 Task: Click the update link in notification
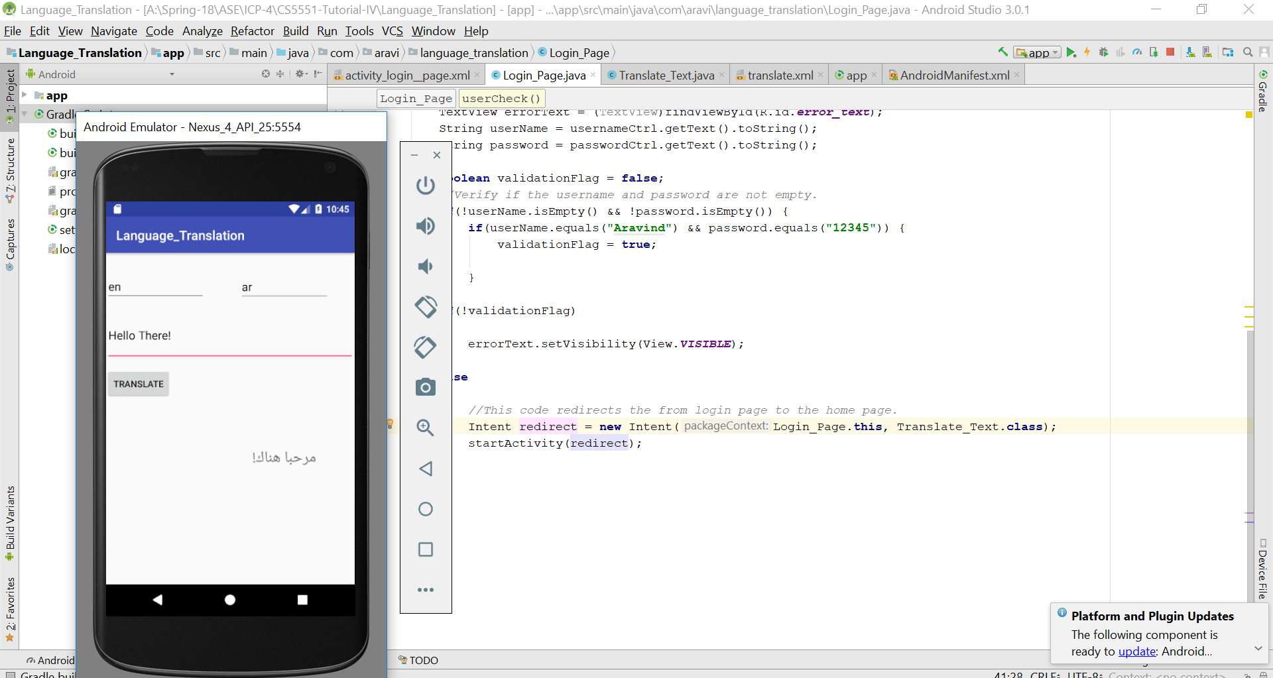pos(1137,651)
